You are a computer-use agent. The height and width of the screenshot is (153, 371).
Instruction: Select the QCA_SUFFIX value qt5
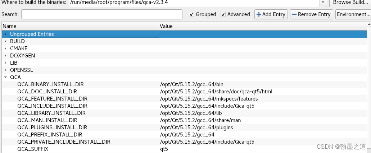coord(164,149)
